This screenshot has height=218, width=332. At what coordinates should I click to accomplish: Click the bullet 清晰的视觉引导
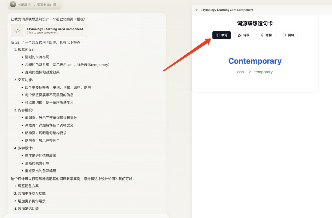(37, 163)
